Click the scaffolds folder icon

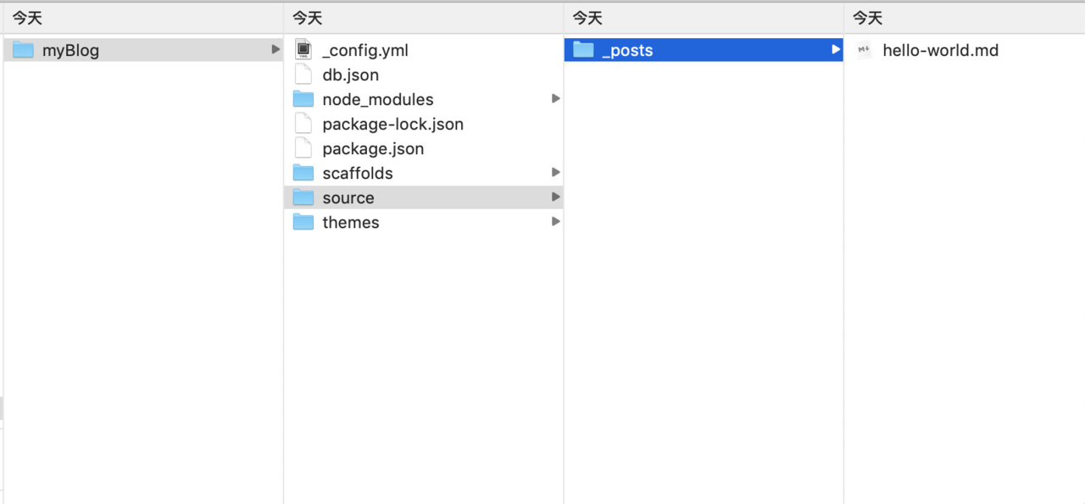(x=303, y=173)
